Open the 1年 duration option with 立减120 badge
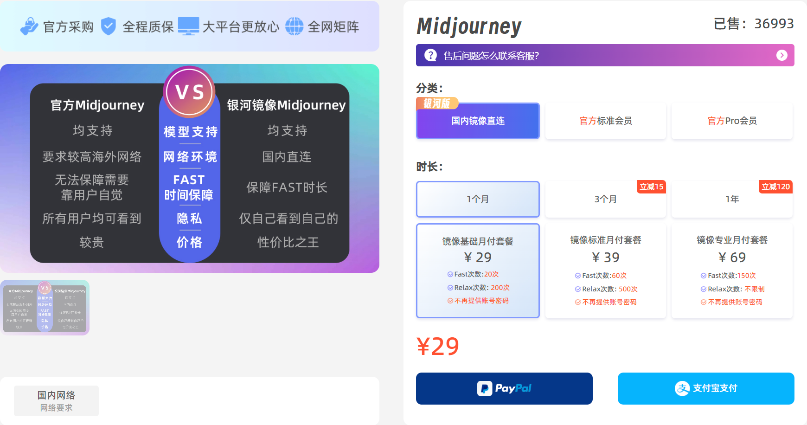The height and width of the screenshot is (425, 807). coord(731,199)
